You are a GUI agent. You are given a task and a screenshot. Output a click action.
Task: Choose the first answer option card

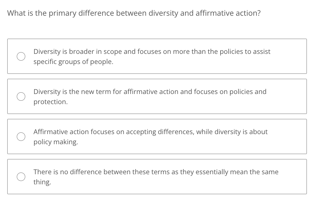pyautogui.click(x=157, y=56)
